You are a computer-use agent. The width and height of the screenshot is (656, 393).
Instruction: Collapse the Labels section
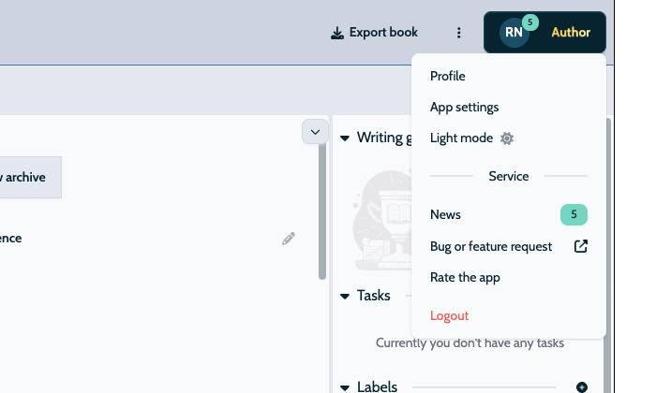(345, 386)
